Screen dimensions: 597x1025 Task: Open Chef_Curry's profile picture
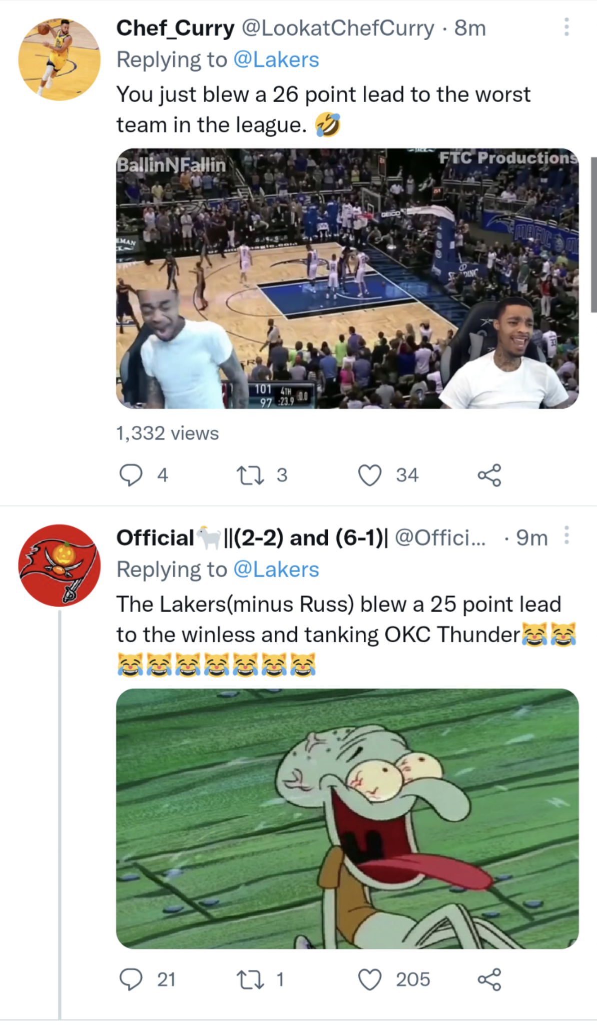tap(59, 60)
